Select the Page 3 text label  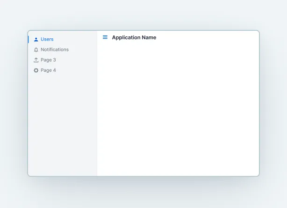coord(48,60)
